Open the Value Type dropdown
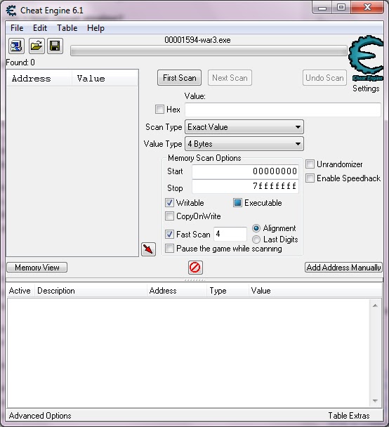This screenshot has height=427, width=389. coord(244,144)
